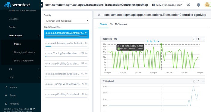Shift Response Time chart to later time
The image size is (211, 112).
coord(158,41)
